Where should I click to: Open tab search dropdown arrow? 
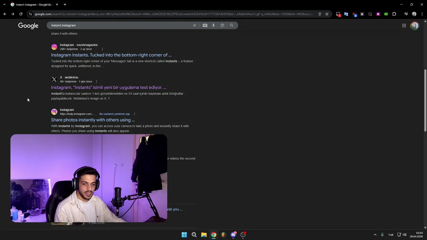(4, 5)
